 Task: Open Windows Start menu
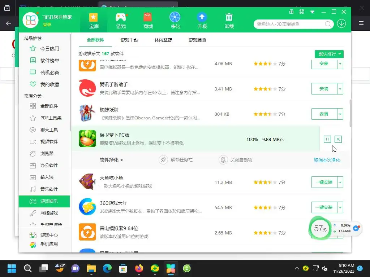(x=12, y=268)
